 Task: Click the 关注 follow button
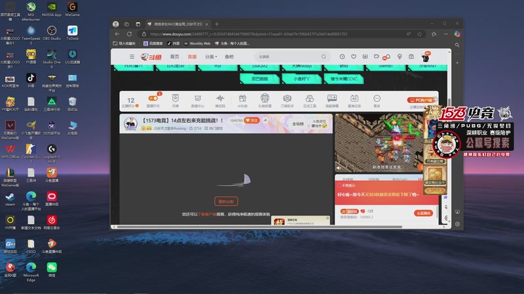(252, 120)
